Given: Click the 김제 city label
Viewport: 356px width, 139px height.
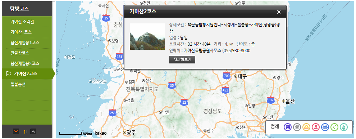Looking at the screenshot, I should pos(132,82).
